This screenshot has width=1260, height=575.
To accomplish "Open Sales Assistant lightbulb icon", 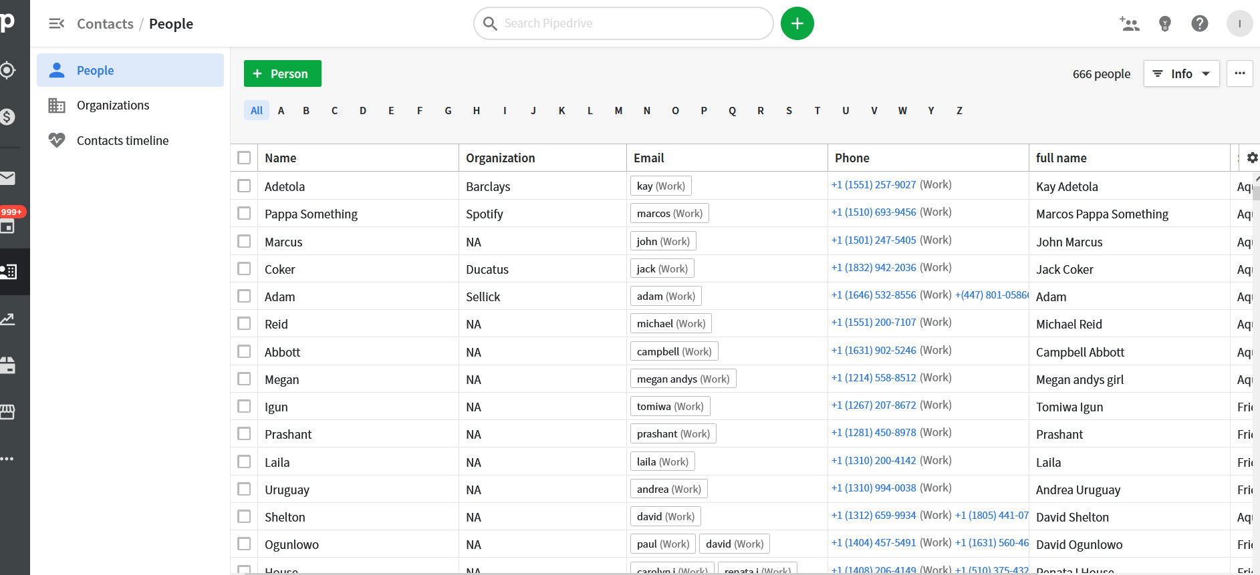I will pyautogui.click(x=1165, y=24).
